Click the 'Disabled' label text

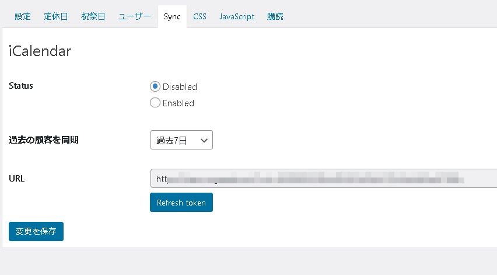coord(180,87)
